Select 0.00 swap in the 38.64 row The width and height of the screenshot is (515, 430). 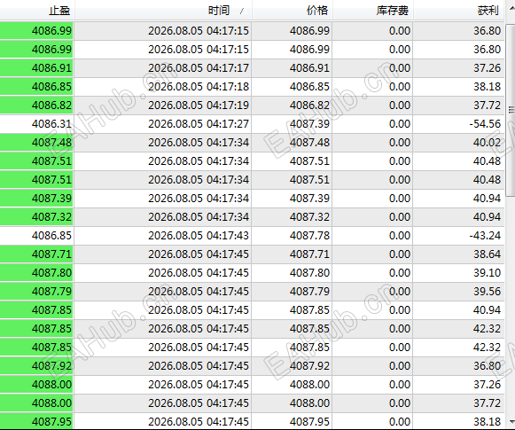[x=373, y=254]
